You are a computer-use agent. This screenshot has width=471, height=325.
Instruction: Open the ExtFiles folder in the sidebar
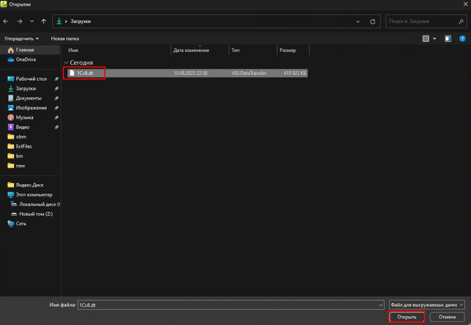24,147
